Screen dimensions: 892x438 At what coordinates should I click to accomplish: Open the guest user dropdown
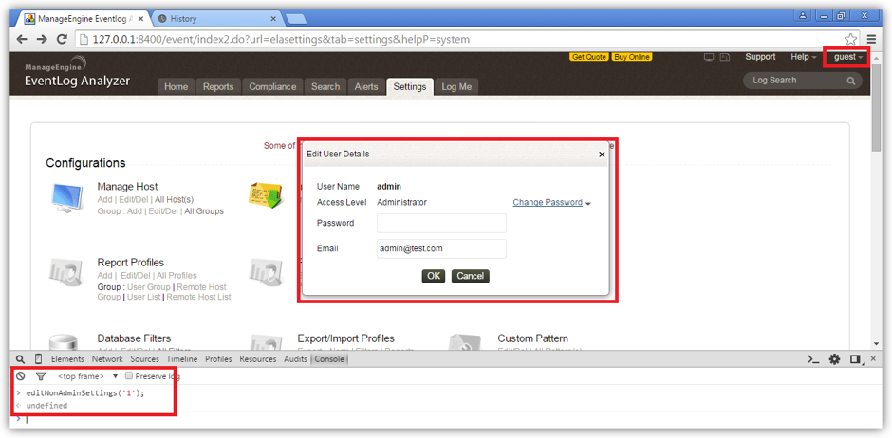[x=848, y=57]
